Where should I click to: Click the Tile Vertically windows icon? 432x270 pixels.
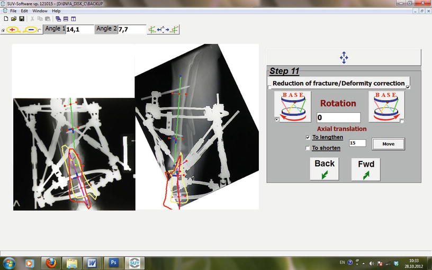pyautogui.click(x=74, y=19)
